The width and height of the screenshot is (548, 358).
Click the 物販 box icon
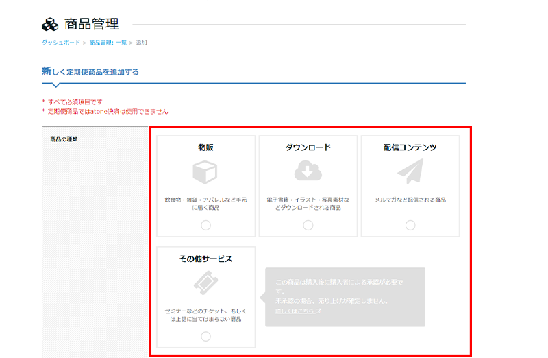click(x=206, y=172)
